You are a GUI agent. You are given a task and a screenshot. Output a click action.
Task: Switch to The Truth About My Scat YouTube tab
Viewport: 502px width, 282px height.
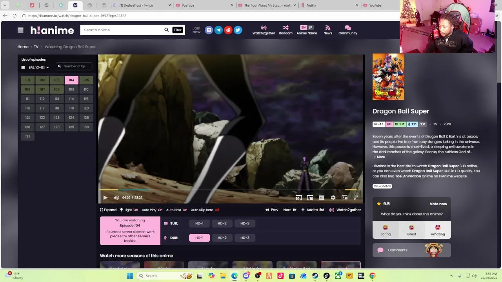click(267, 5)
